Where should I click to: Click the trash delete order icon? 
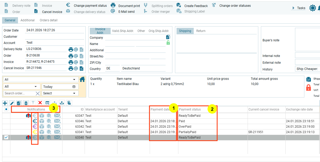pos(26,103)
